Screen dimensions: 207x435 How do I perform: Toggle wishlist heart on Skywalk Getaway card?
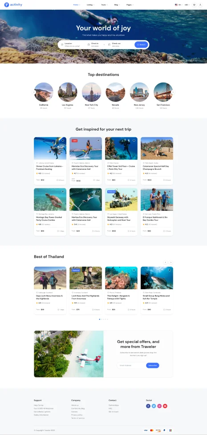pyautogui.click(x=134, y=192)
